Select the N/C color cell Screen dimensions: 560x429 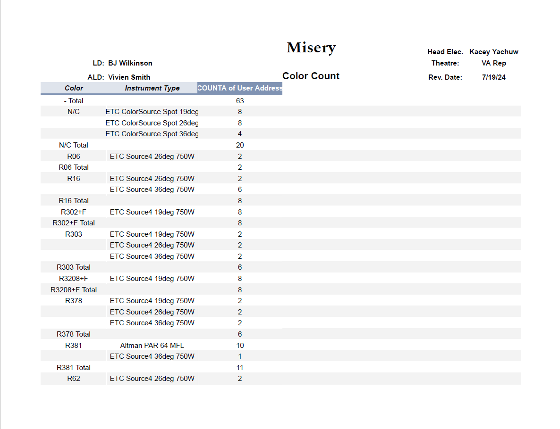coord(74,112)
